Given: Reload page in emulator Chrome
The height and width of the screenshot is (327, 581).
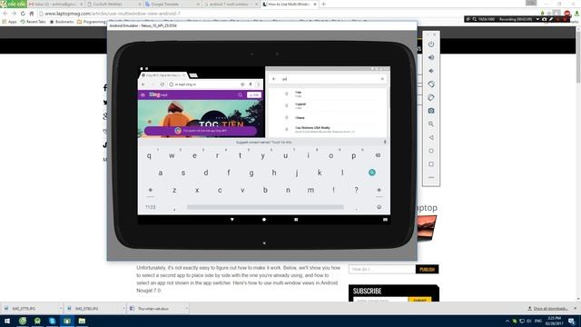Looking at the screenshot, I should point(162,84).
